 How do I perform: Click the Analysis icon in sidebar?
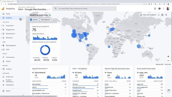[x=3, y=69]
